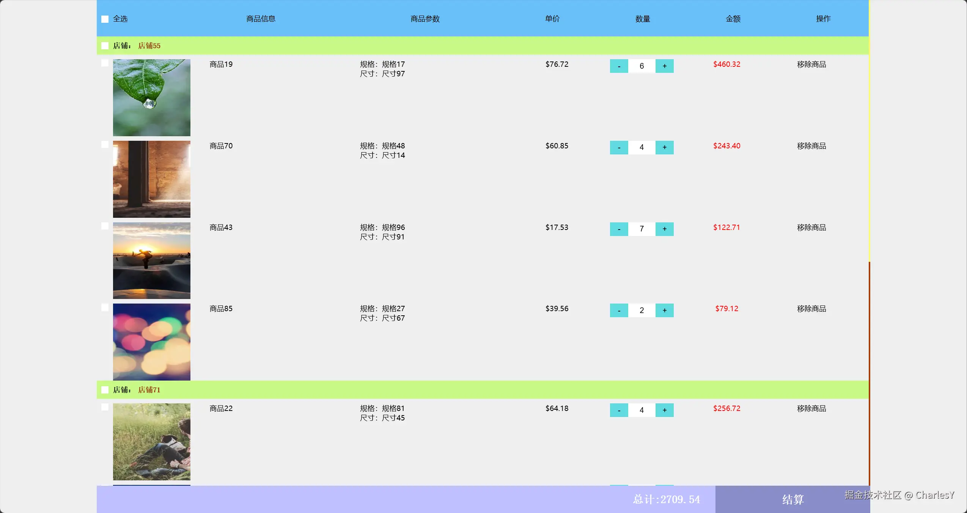This screenshot has width=967, height=513.
Task: Select the checkbox for 商品85
Action: (x=105, y=307)
